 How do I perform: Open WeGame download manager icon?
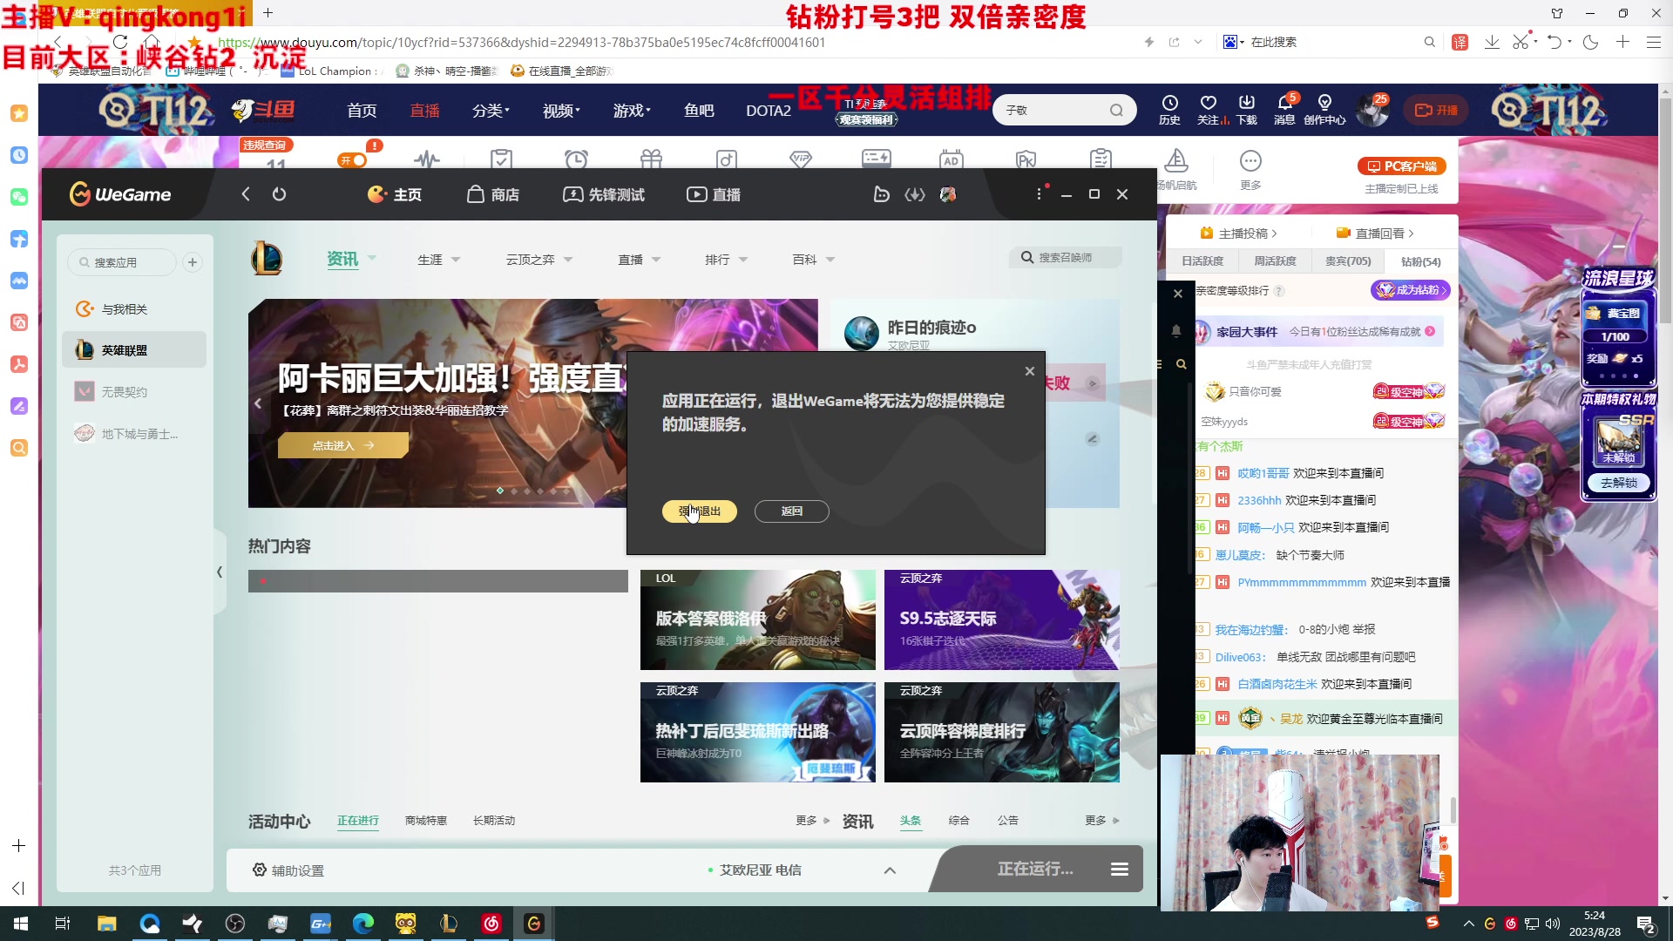click(915, 194)
